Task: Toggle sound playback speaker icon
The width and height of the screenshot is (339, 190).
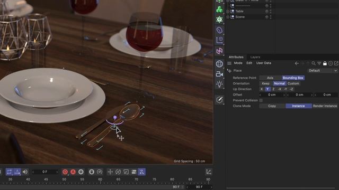Action: pos(25,172)
